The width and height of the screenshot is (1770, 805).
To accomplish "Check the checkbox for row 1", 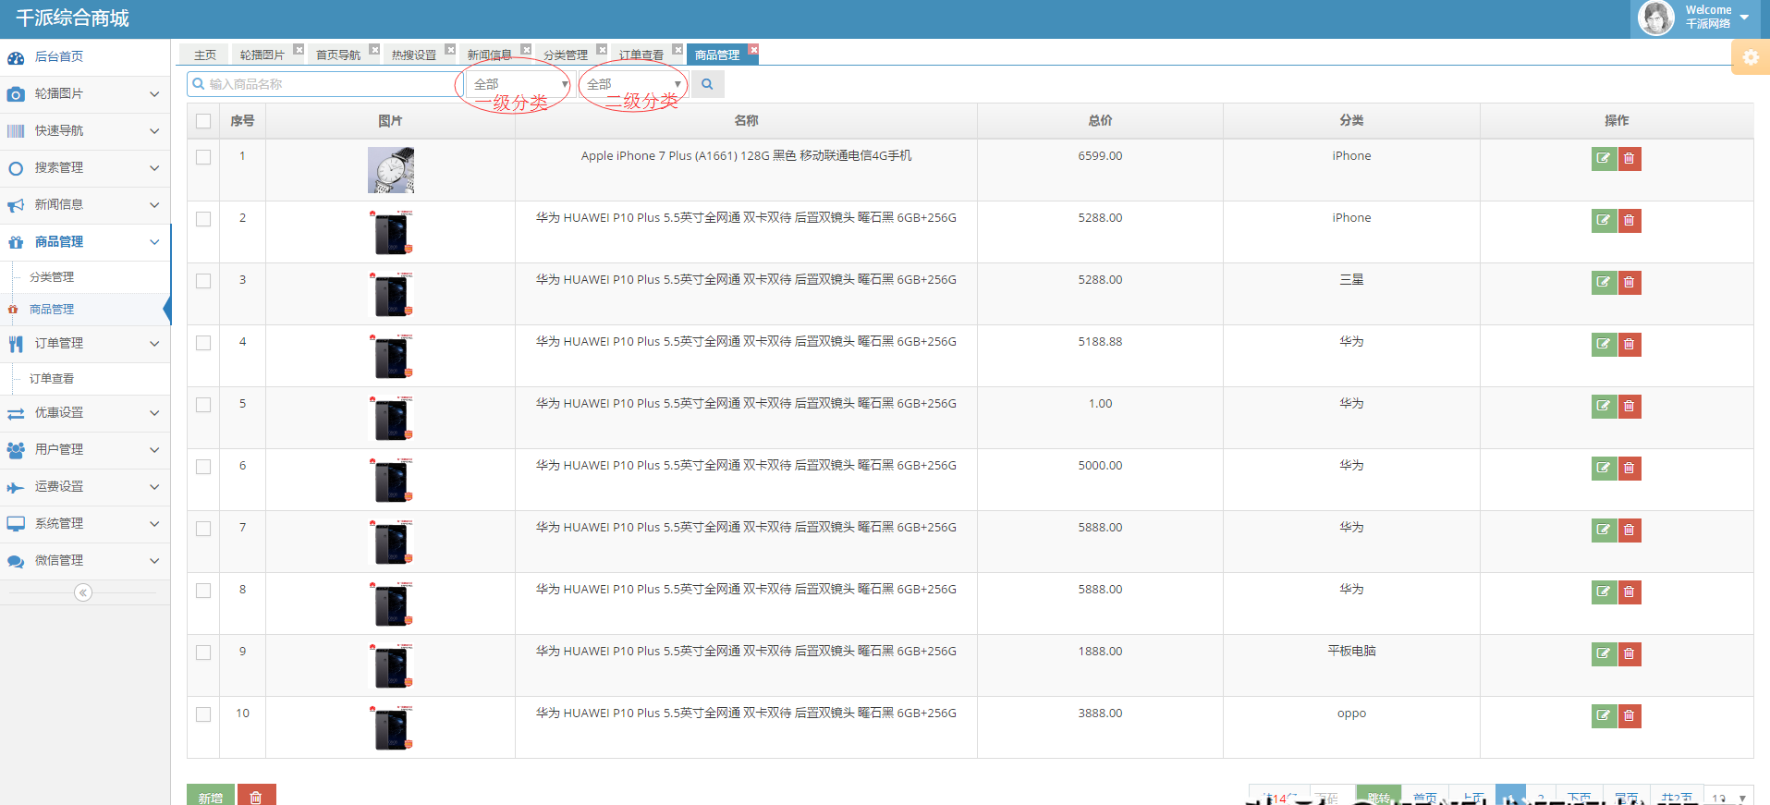I will coord(203,157).
